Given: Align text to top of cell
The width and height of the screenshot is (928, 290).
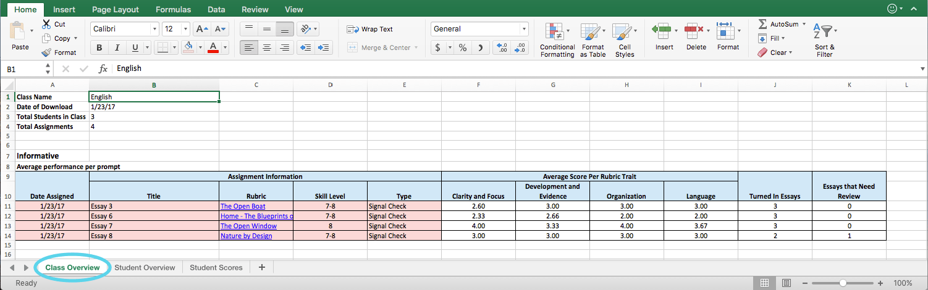Looking at the screenshot, I should 249,29.
